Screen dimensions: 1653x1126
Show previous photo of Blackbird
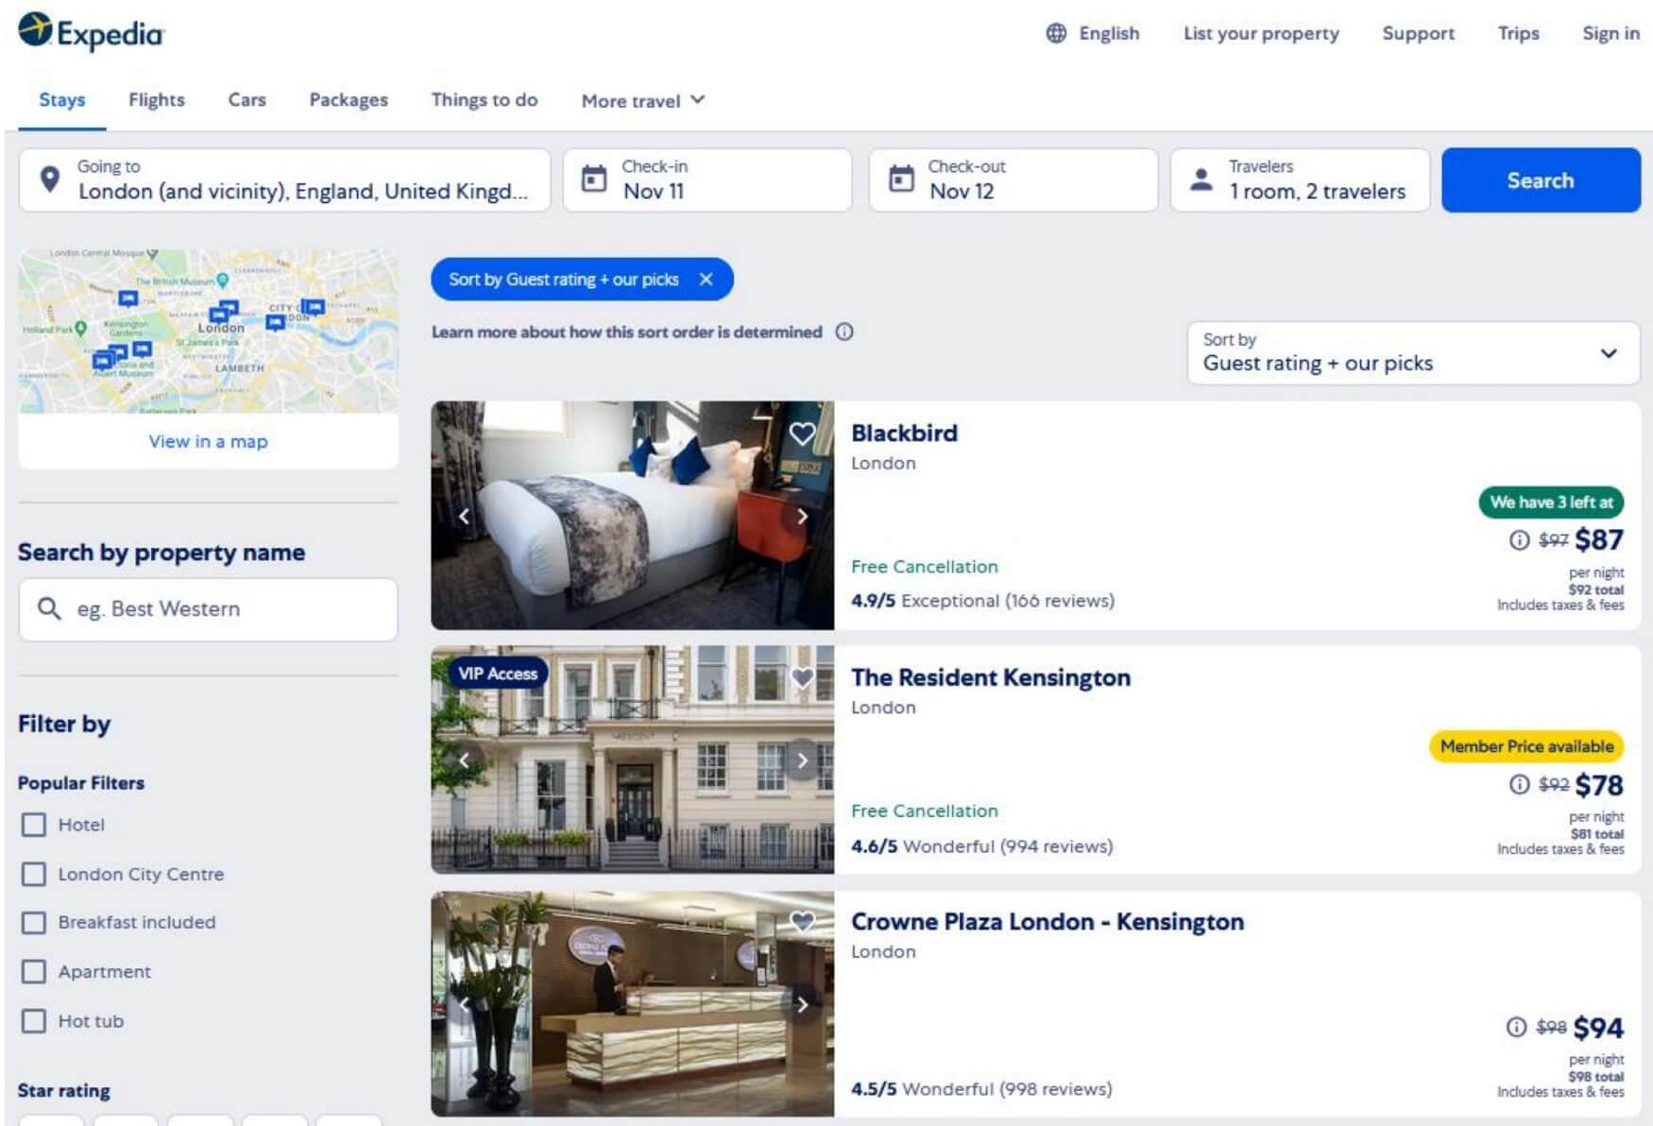click(x=464, y=516)
